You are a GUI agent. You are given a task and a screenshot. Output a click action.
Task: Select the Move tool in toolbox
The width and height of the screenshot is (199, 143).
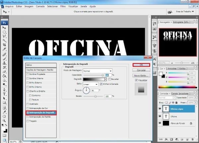(x=4, y=27)
